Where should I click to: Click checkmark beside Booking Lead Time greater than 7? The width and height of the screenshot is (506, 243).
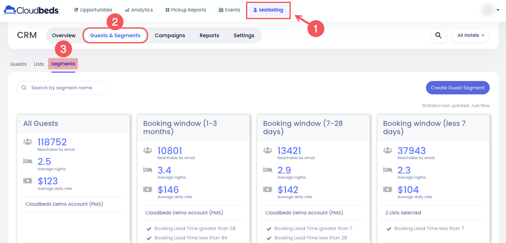[269, 229]
